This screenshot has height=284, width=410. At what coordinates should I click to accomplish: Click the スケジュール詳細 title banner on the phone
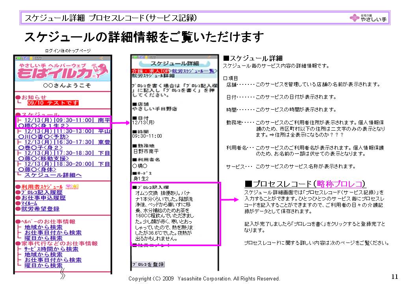(x=174, y=63)
